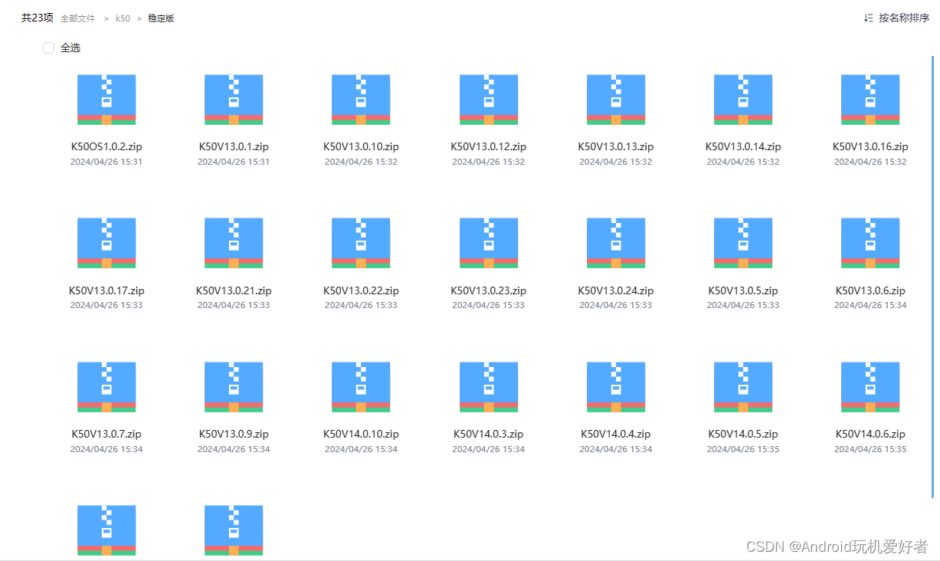940x561 pixels.
Task: Click the K50V13.0.6.zip file name
Action: pos(870,290)
